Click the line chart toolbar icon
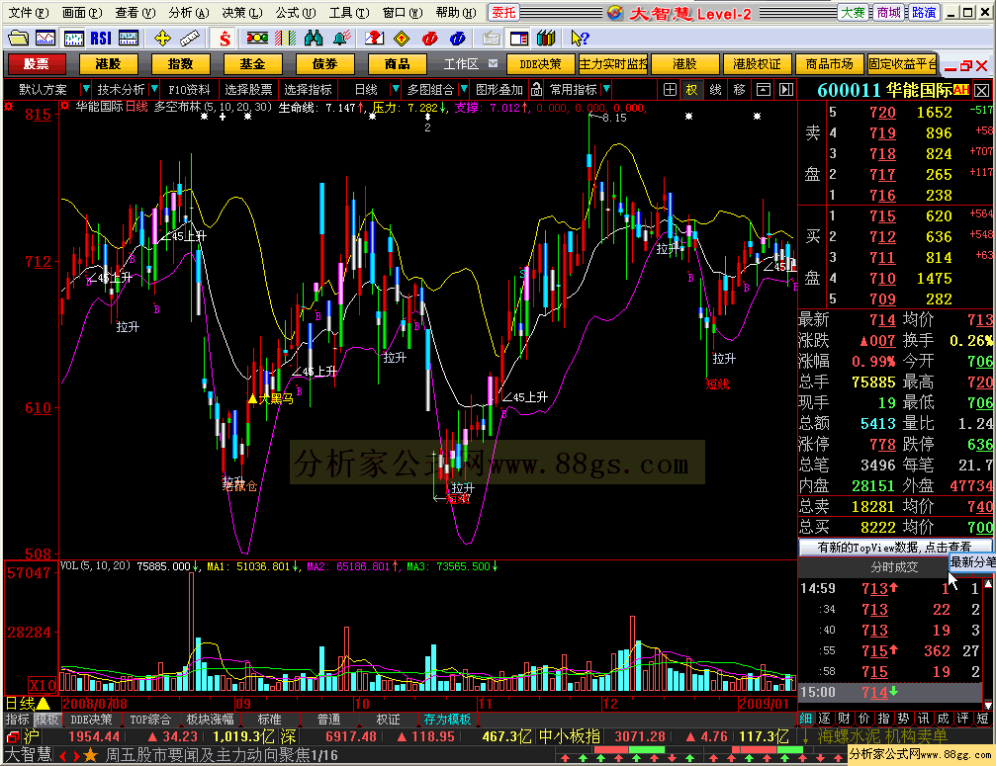 click(x=45, y=39)
